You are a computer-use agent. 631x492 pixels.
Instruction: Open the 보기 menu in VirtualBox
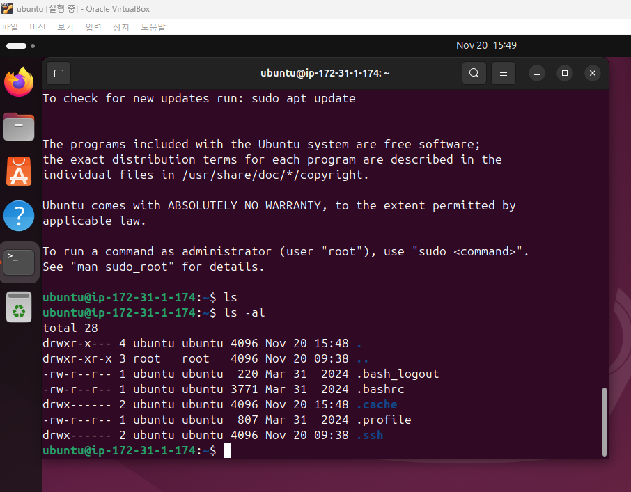click(x=65, y=27)
